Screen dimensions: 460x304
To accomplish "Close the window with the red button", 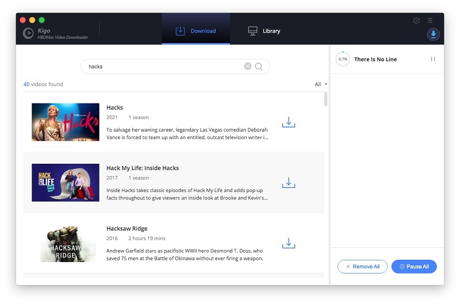I will tap(22, 20).
